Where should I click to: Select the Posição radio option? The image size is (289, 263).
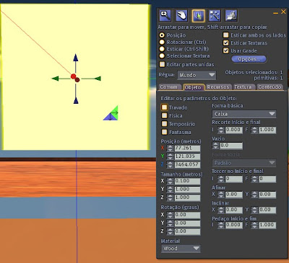pos(162,35)
